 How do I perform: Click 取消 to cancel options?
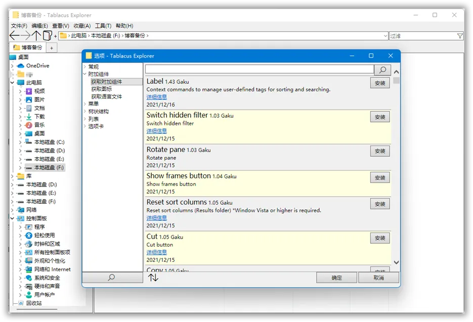(378, 278)
